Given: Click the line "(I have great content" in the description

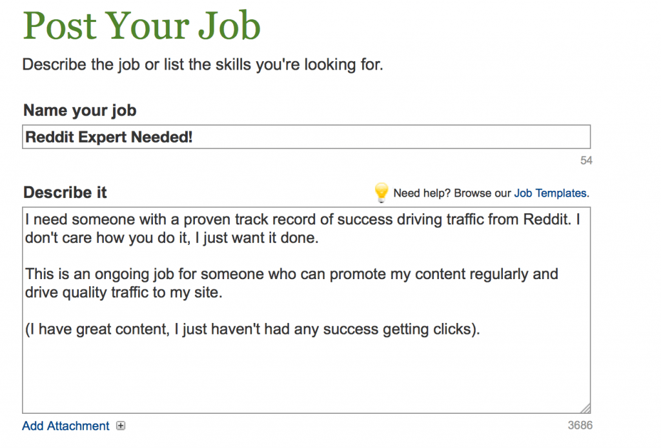Looking at the screenshot, I should [253, 329].
